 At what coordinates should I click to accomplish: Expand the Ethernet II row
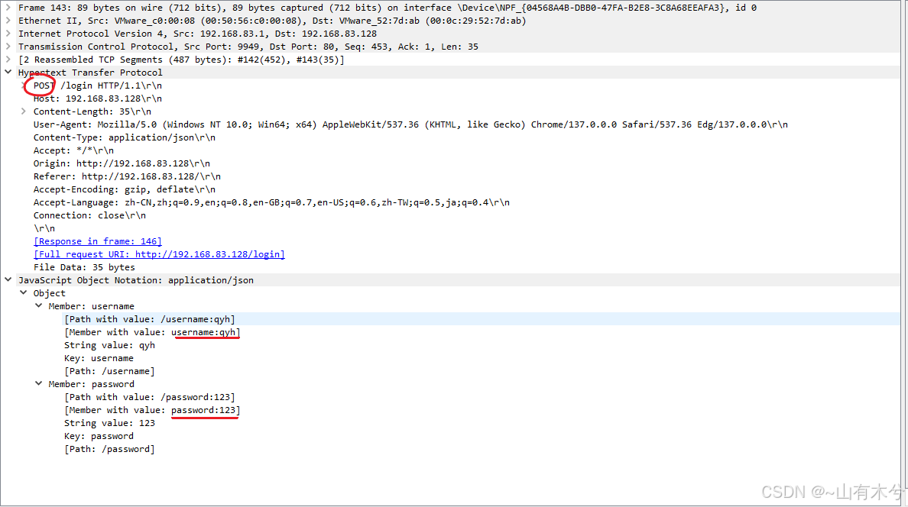tap(8, 21)
